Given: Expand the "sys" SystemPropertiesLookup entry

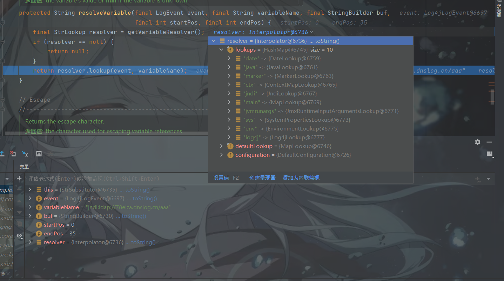Looking at the screenshot, I should [229, 120].
